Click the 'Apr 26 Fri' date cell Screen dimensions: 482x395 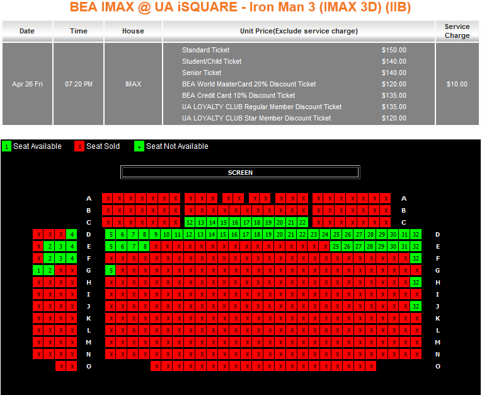(x=27, y=84)
